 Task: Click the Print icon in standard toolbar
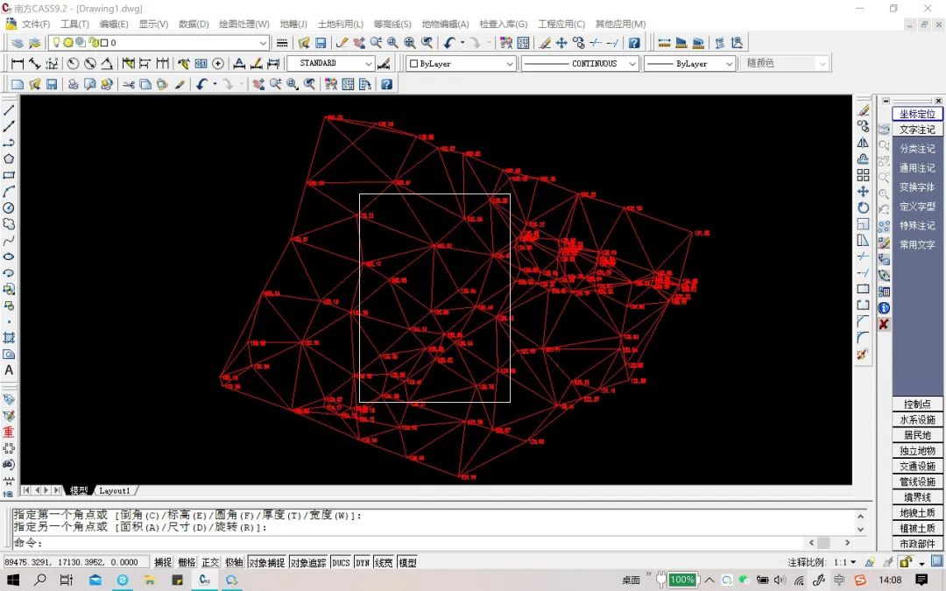pos(73,84)
